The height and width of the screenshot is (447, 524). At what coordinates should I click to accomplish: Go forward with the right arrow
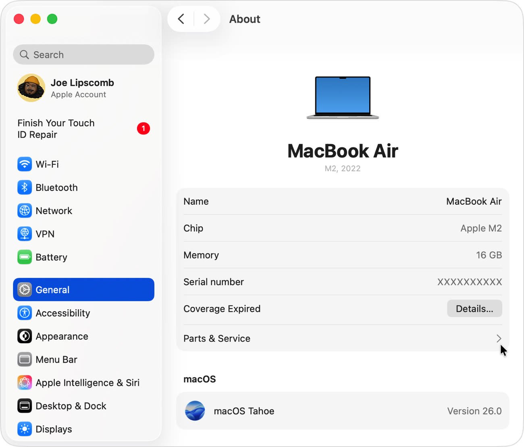[x=207, y=19]
